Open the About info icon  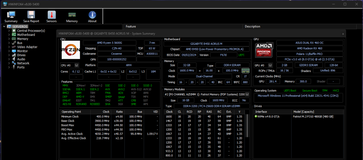[92, 16]
